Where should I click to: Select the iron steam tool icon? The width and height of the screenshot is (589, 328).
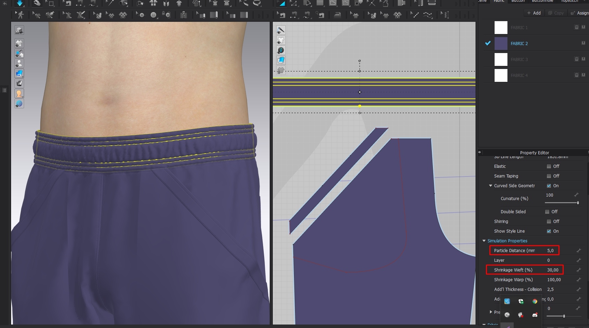click(337, 15)
